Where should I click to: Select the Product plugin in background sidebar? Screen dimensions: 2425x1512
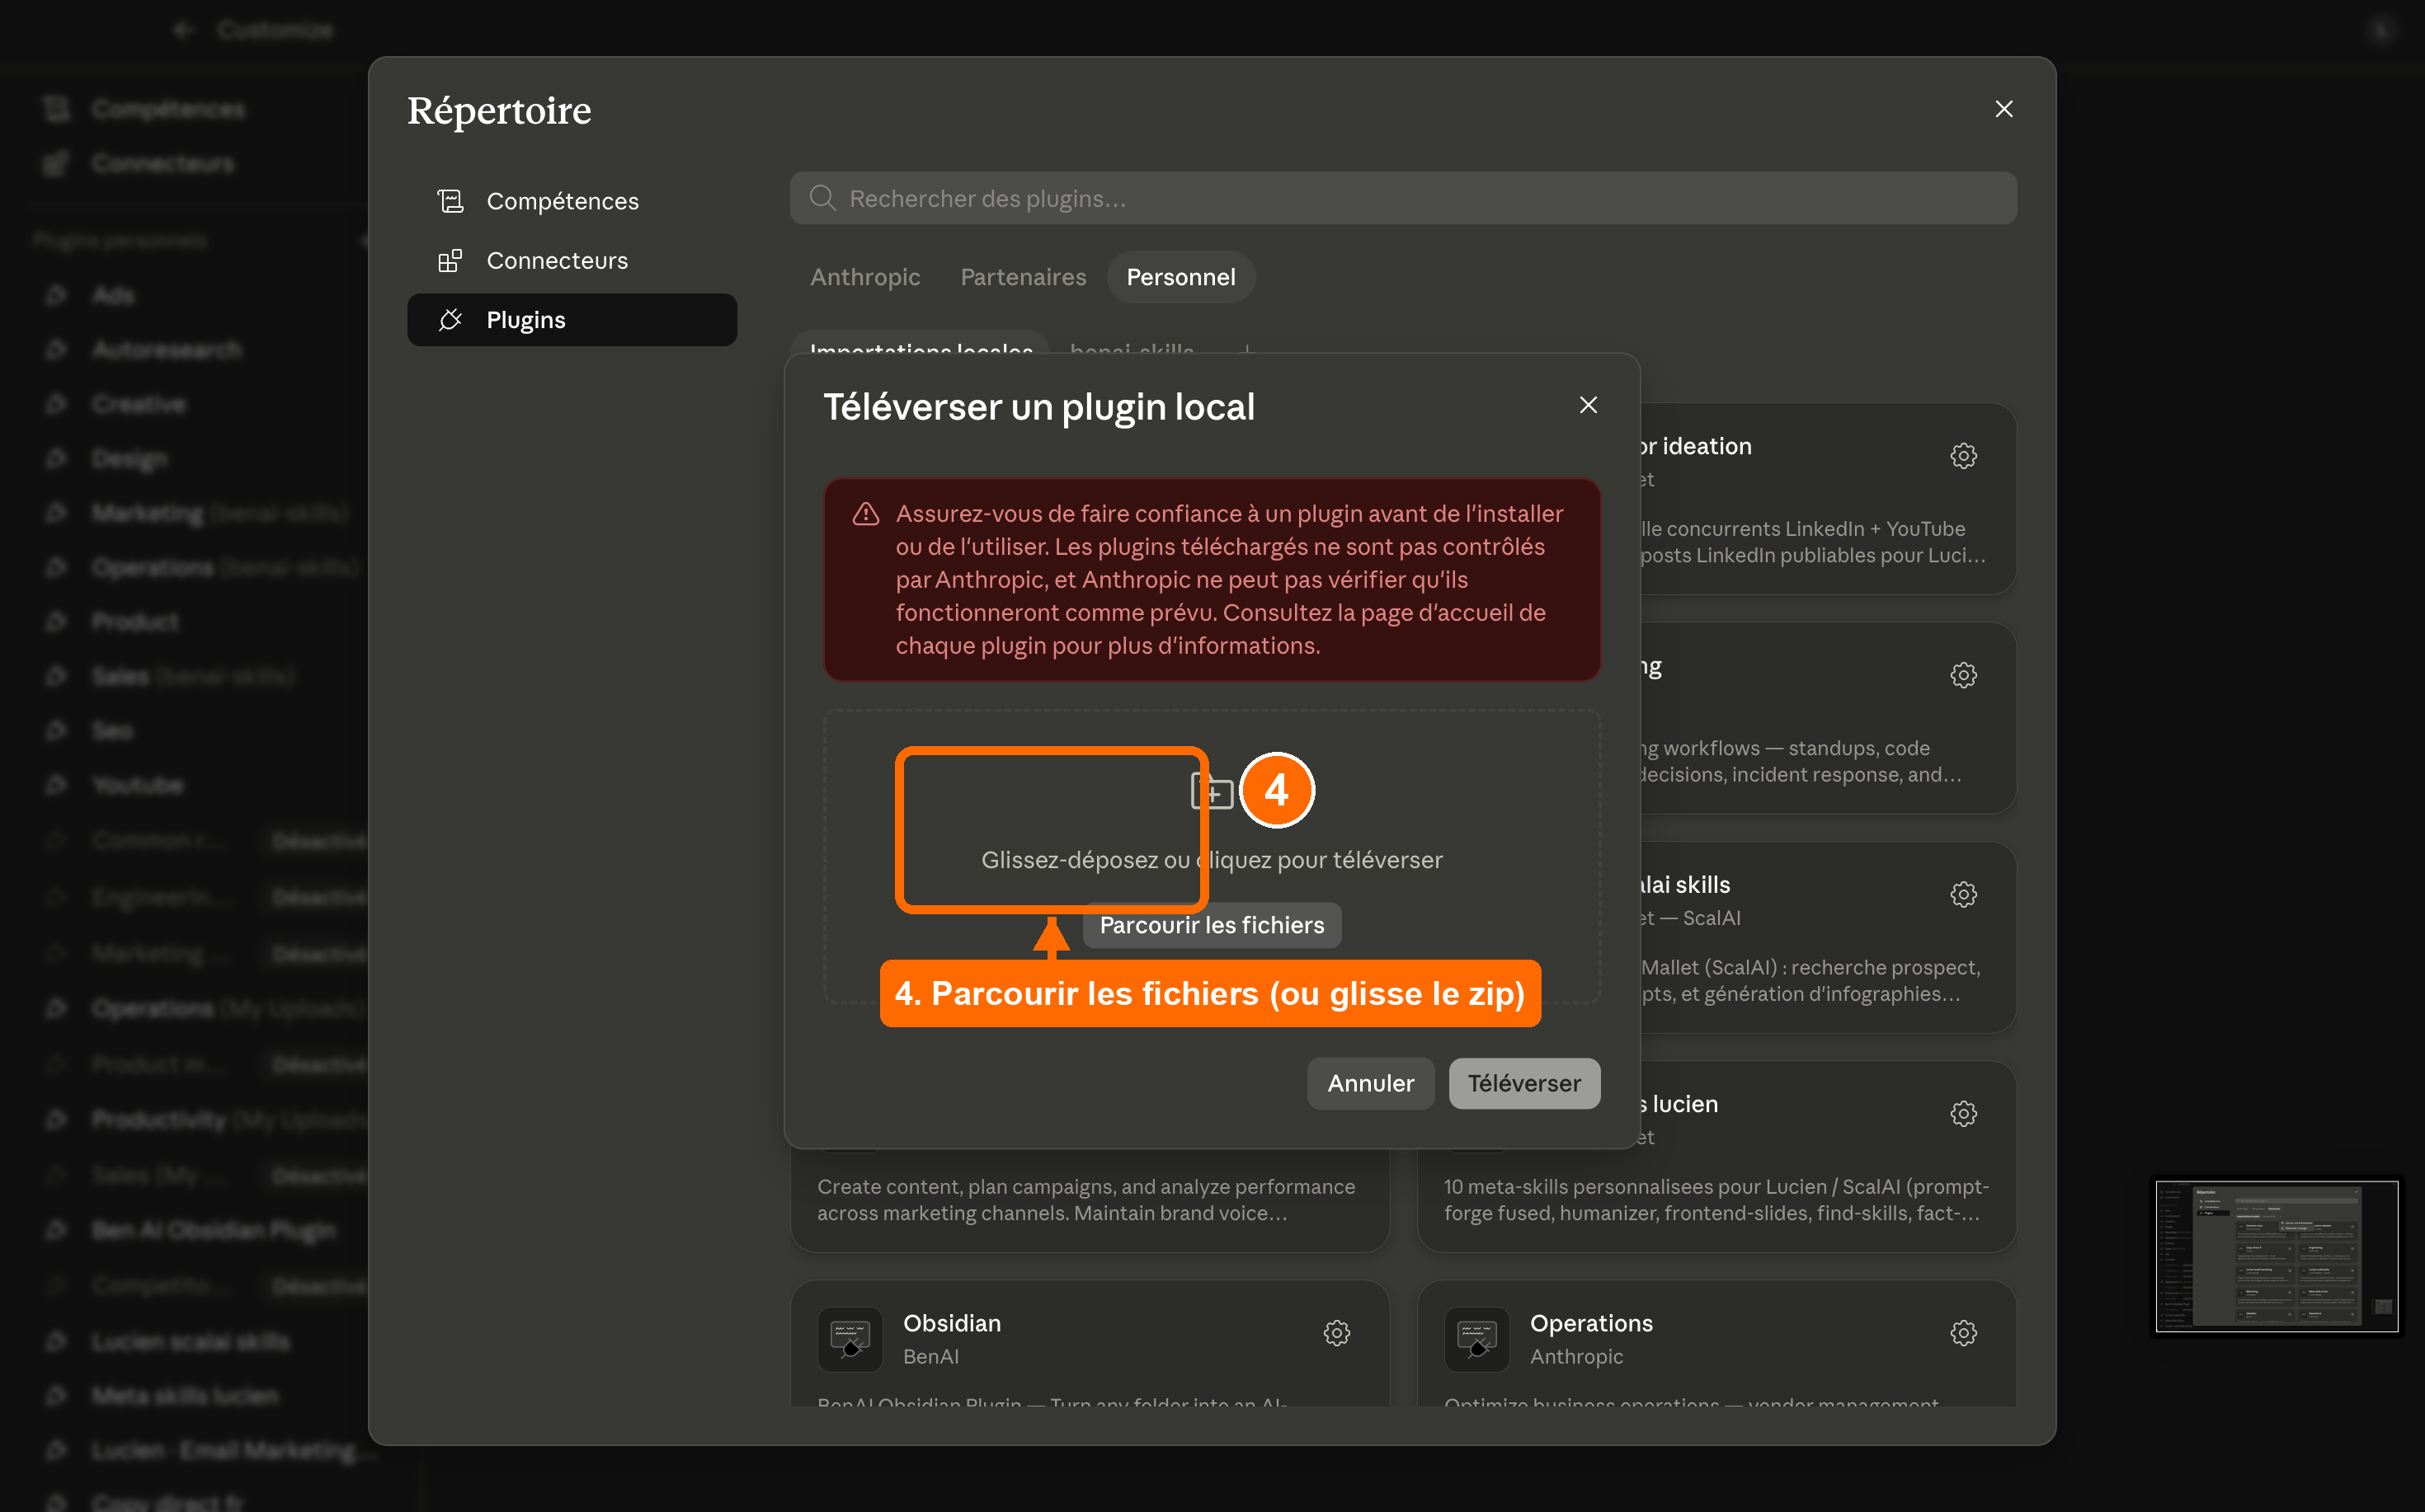pyautogui.click(x=135, y=622)
